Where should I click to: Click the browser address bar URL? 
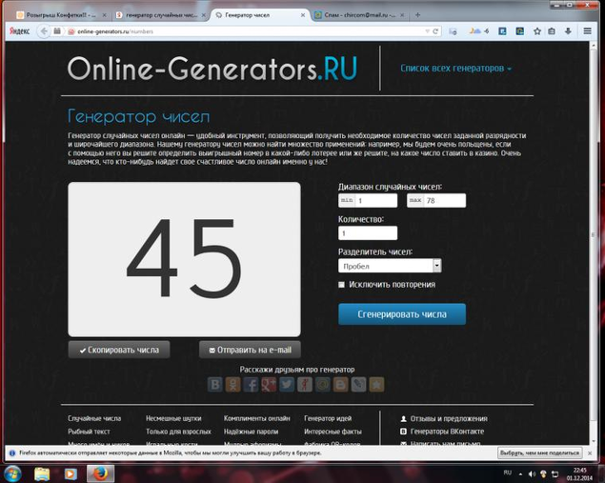tap(115, 31)
